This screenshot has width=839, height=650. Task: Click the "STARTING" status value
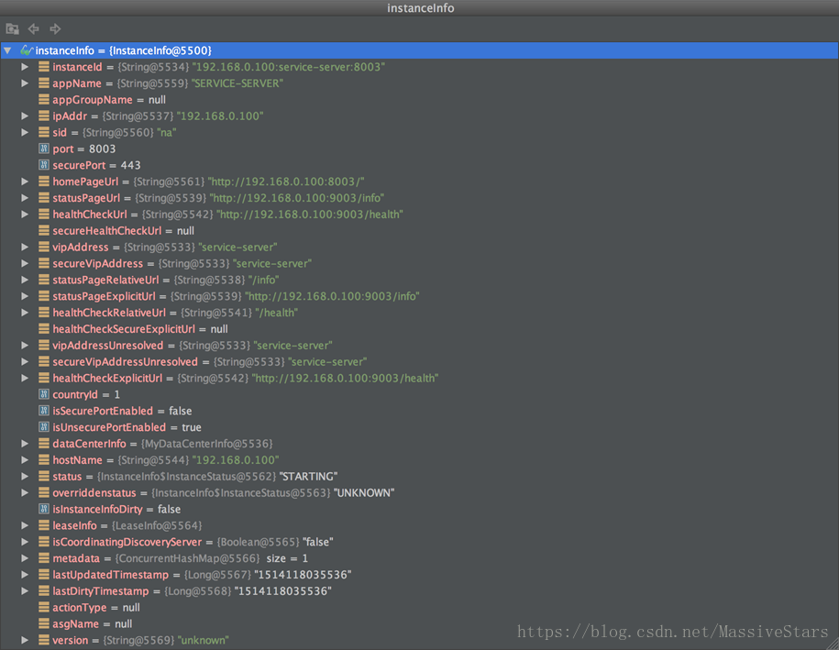pyautogui.click(x=308, y=477)
